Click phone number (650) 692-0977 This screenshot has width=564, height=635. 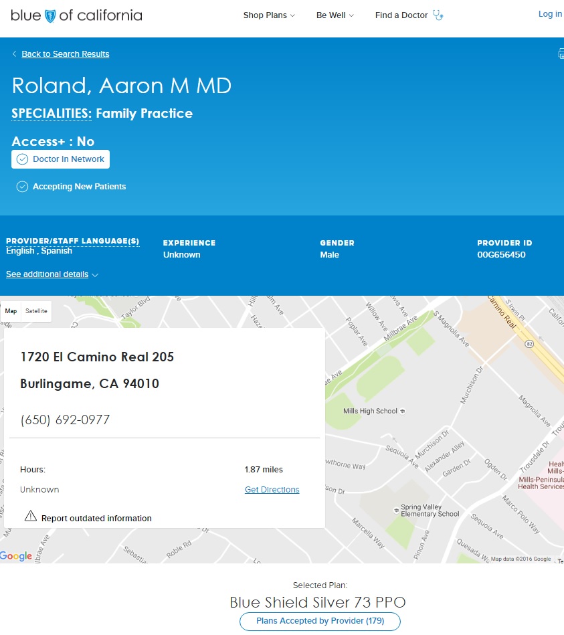pos(65,420)
